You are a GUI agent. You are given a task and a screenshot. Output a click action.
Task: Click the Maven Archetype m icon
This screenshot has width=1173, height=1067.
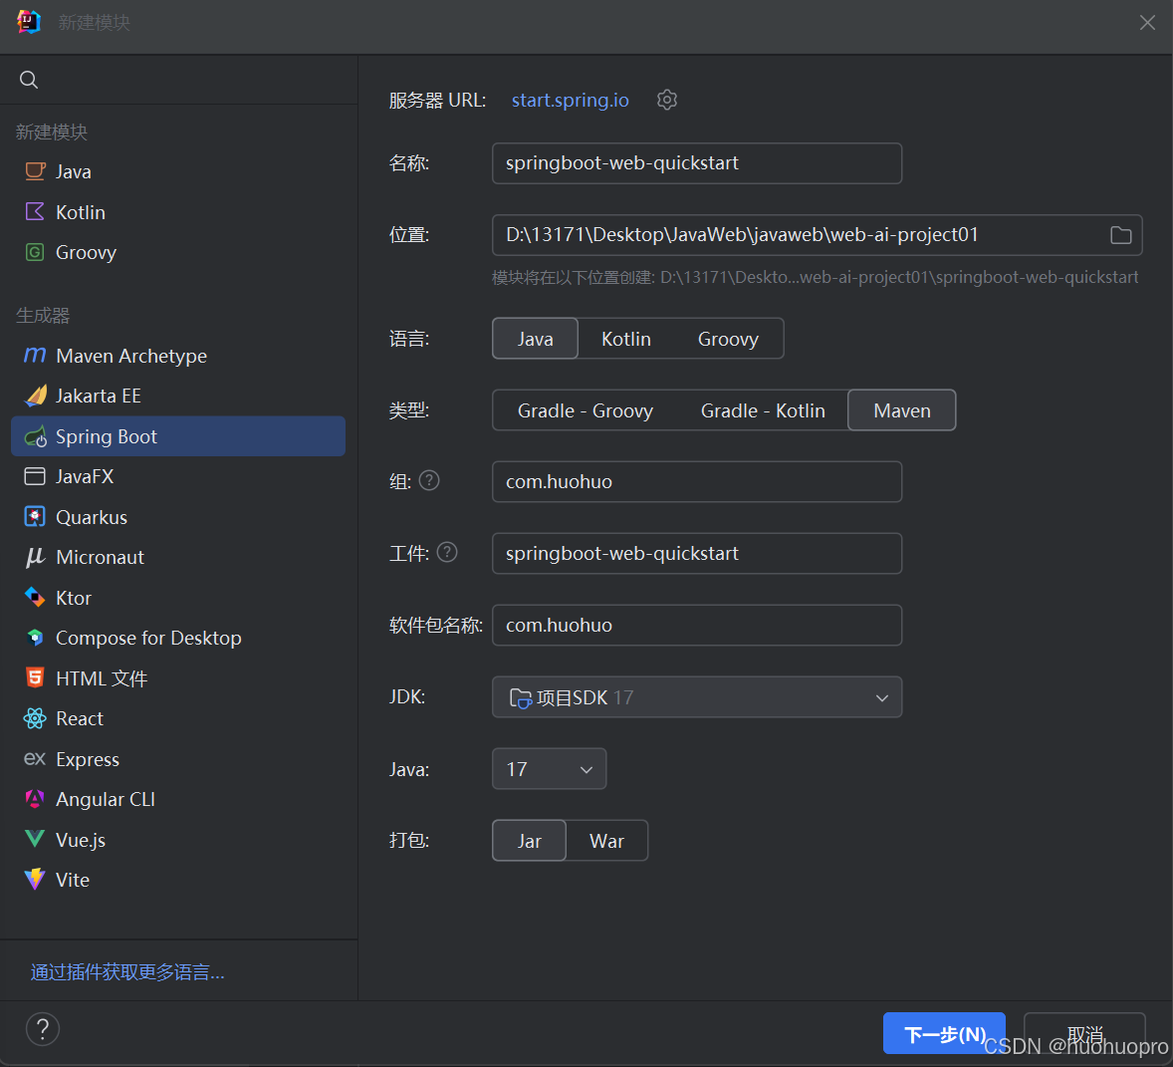point(35,356)
